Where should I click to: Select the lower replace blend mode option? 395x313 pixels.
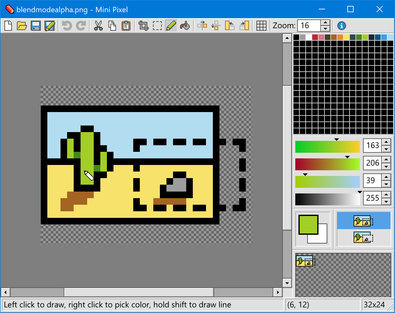pyautogui.click(x=364, y=238)
